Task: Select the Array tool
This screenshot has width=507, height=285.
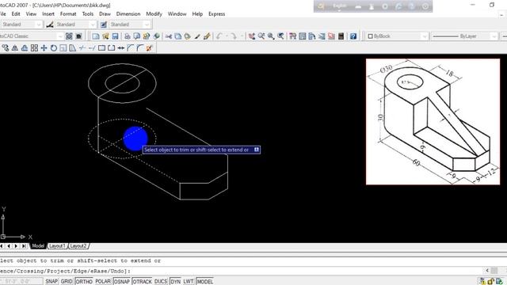Action: pos(34,48)
